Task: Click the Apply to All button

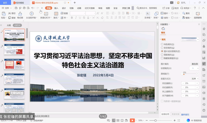Action: pyautogui.click(x=165, y=114)
